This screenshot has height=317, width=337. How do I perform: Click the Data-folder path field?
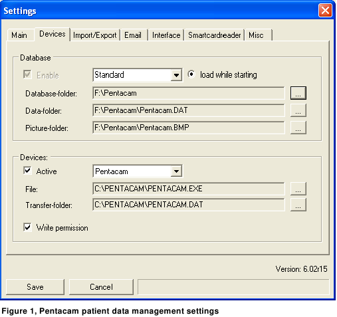click(189, 110)
